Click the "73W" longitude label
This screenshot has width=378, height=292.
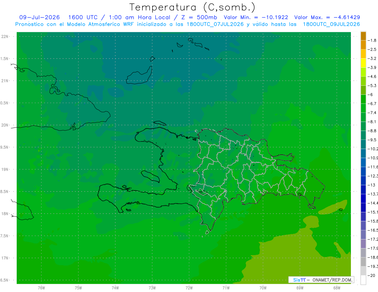tap(152, 288)
